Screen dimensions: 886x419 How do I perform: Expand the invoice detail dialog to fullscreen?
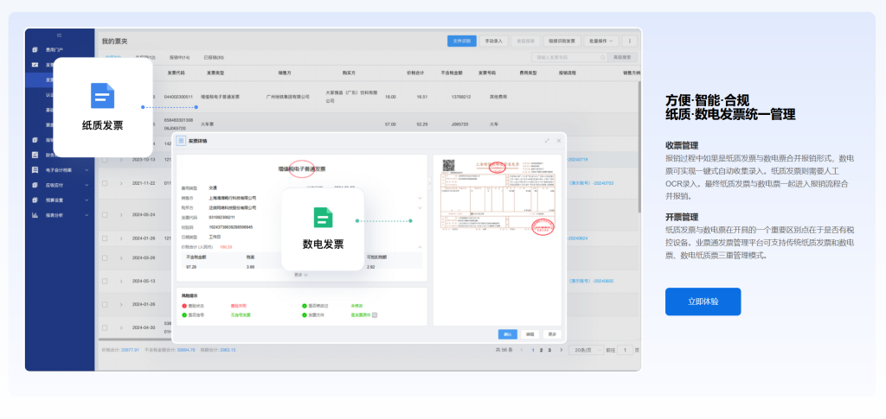coord(546,140)
